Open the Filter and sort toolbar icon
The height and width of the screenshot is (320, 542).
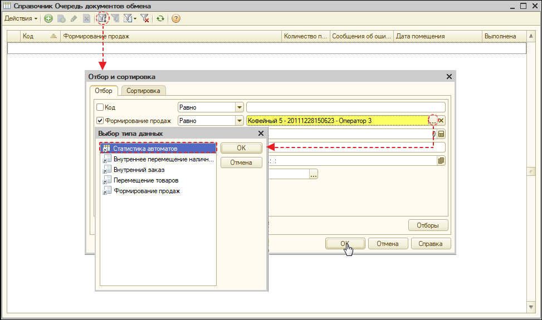pos(102,18)
